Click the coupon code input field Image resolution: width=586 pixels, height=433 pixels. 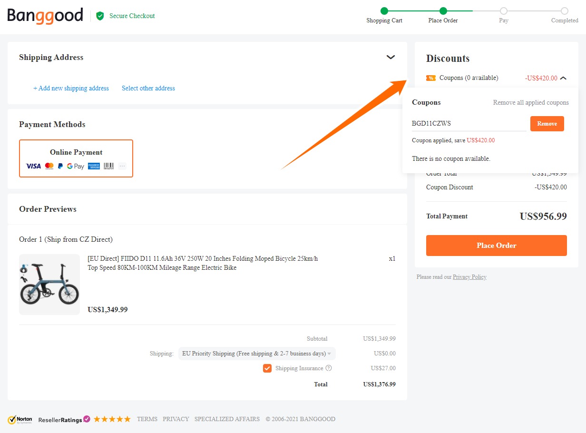469,124
